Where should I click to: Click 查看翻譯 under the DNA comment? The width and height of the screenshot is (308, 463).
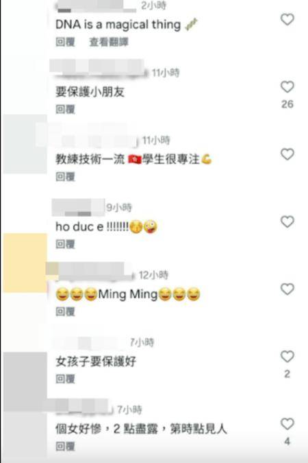click(x=109, y=42)
